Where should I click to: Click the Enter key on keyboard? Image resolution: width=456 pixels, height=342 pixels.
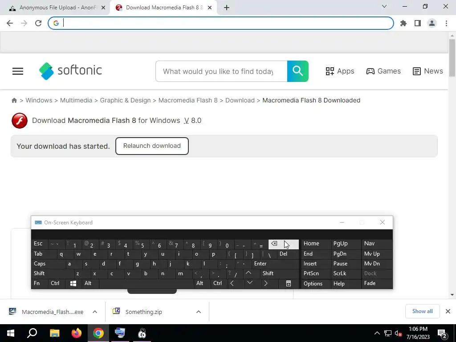tap(275, 264)
